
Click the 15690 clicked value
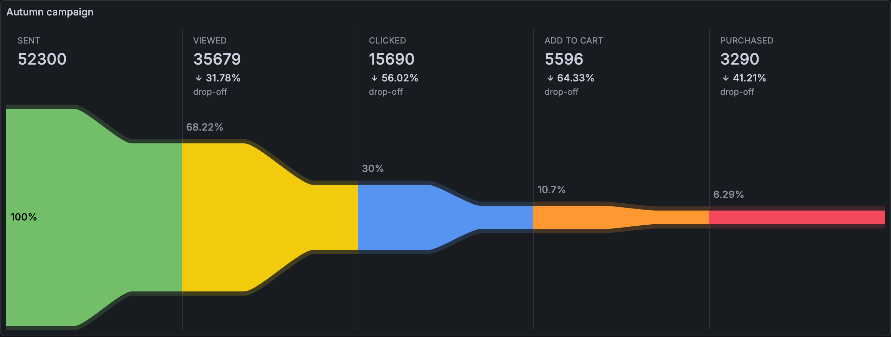pos(392,59)
